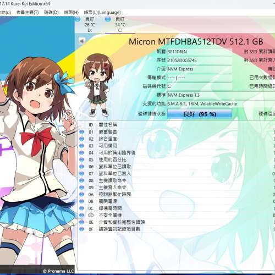This screenshot has height=275, width=275.
Task: Click the Micron MTFDHBA512TDV 512.1 GB title
Action: 196,42
